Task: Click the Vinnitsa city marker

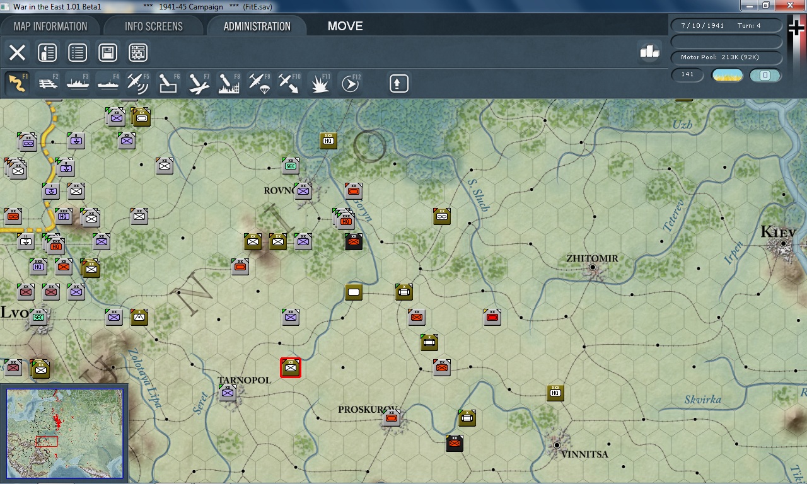Action: (557, 445)
